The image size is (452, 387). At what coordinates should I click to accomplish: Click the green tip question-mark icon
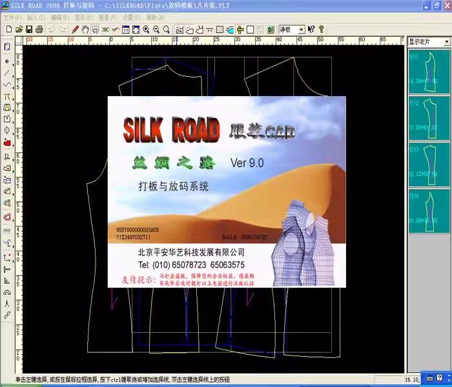[x=321, y=30]
